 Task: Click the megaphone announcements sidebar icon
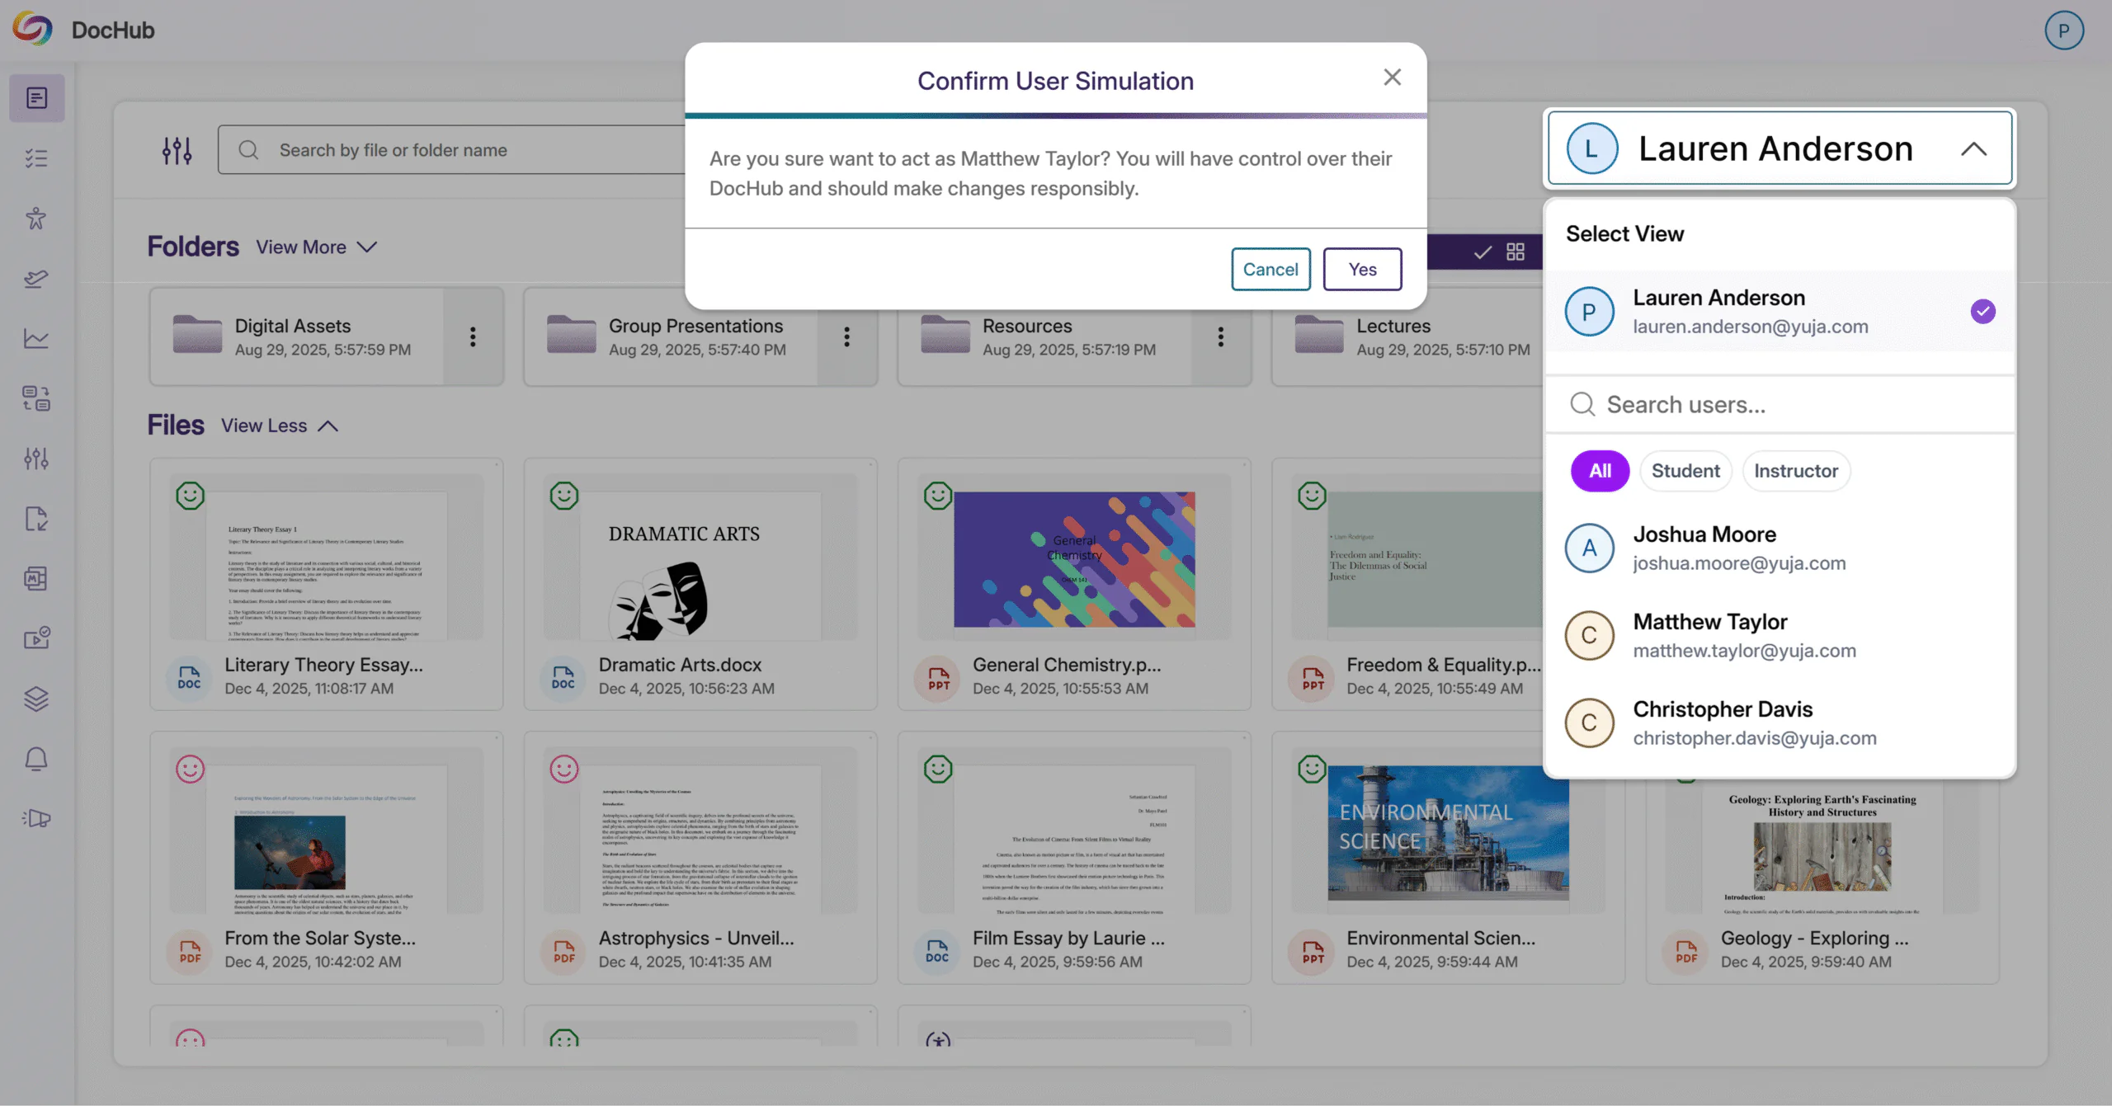pyautogui.click(x=36, y=818)
